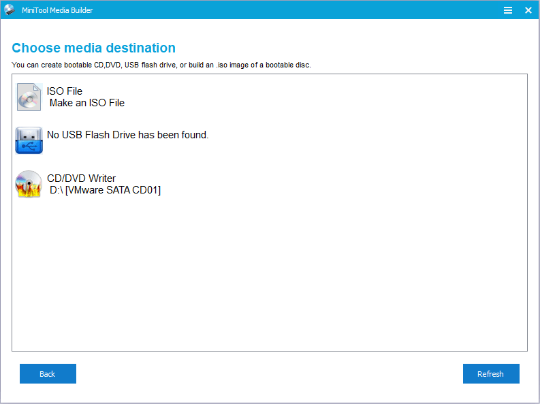Viewport: 540px width, 404px height.
Task: Choose the burning CD/DVD Writer icon
Action: (29, 184)
